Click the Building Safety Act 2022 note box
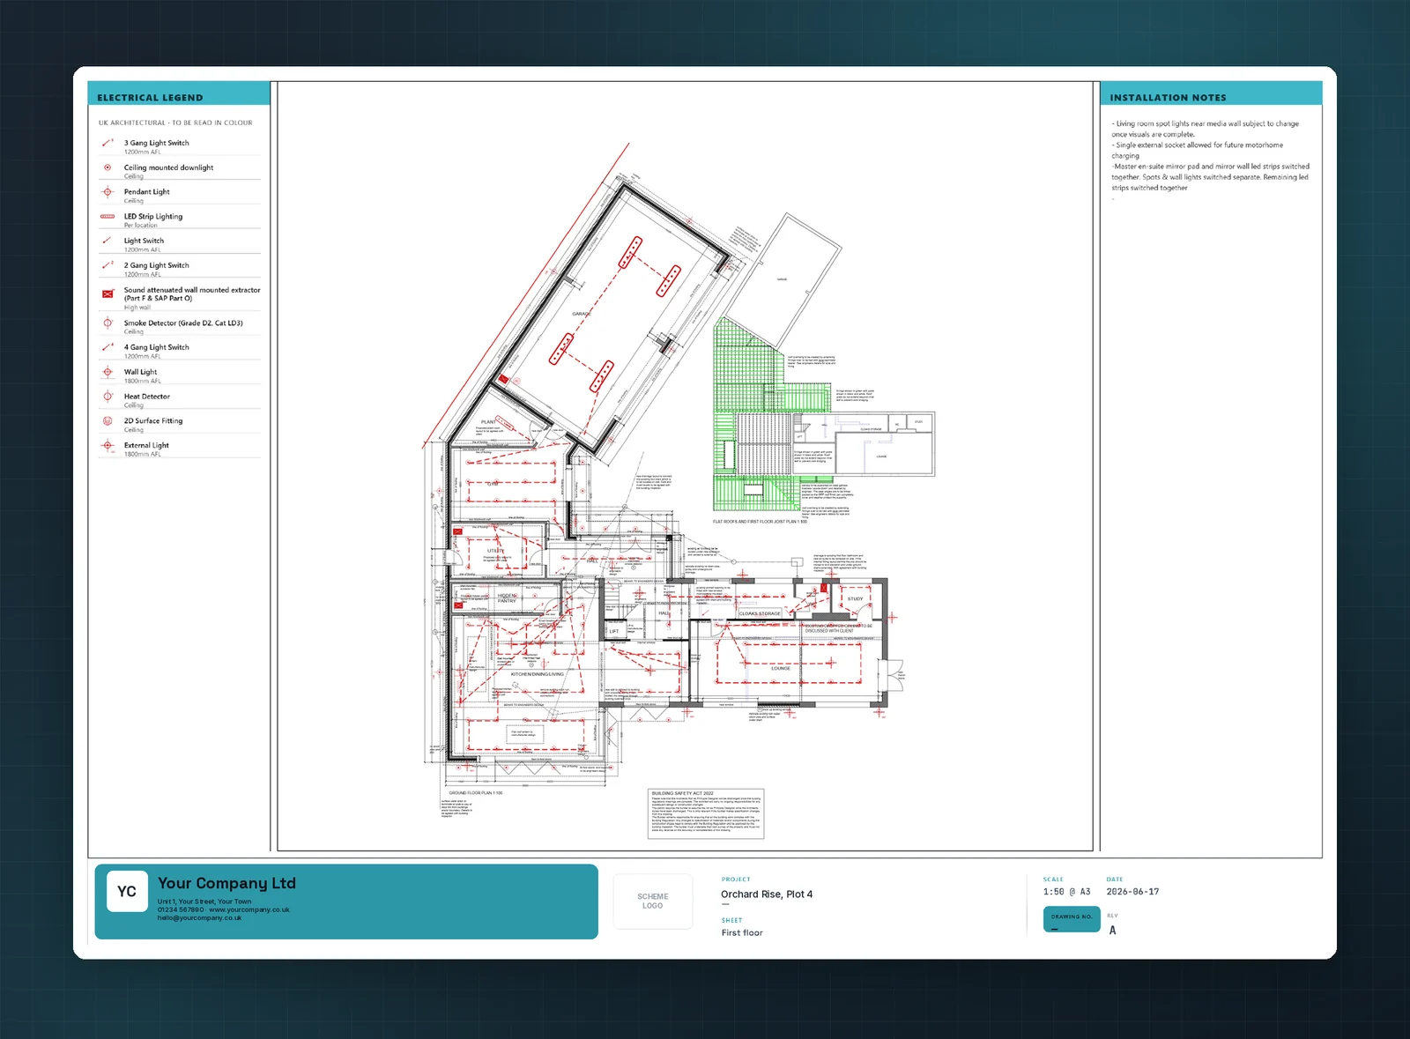The width and height of the screenshot is (1410, 1039). click(706, 813)
